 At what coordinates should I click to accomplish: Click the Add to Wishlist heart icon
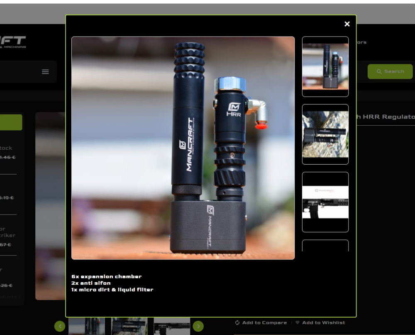(x=298, y=323)
